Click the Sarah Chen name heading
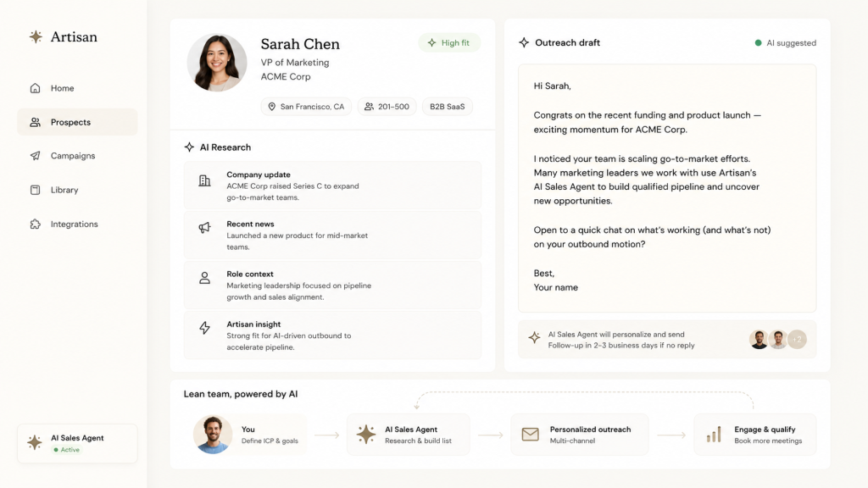The image size is (868, 488). pos(300,44)
